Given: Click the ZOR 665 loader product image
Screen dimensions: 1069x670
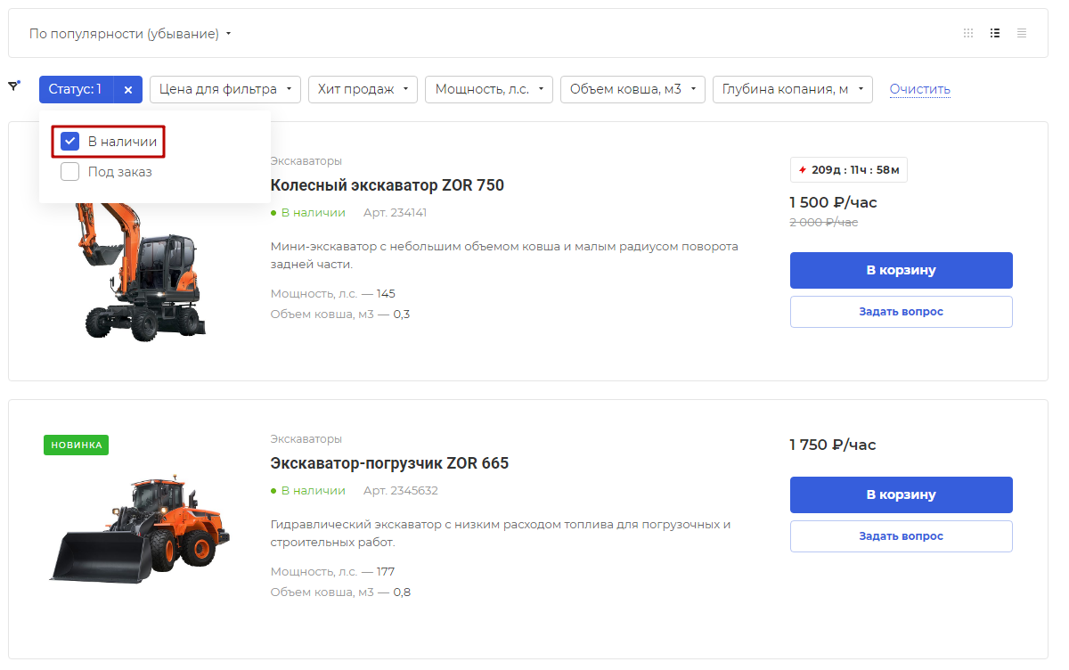Looking at the screenshot, I should [x=139, y=530].
